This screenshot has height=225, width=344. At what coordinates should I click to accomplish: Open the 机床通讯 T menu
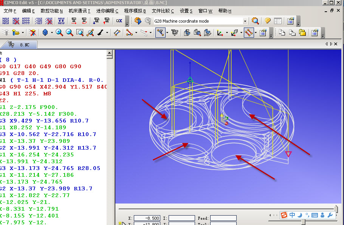point(79,11)
